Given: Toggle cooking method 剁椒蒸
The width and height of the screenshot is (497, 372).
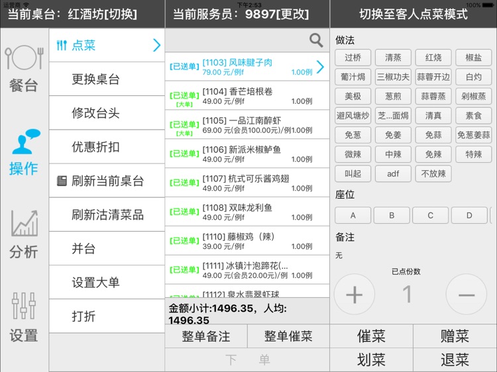Looking at the screenshot, I should click(474, 96).
